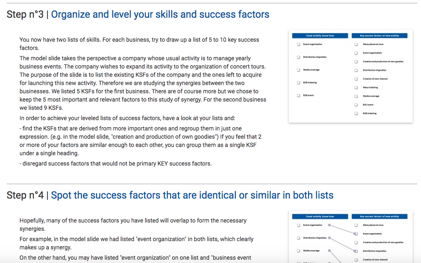Check Many places at once in Step 3 slide

pyautogui.click(x=356, y=44)
